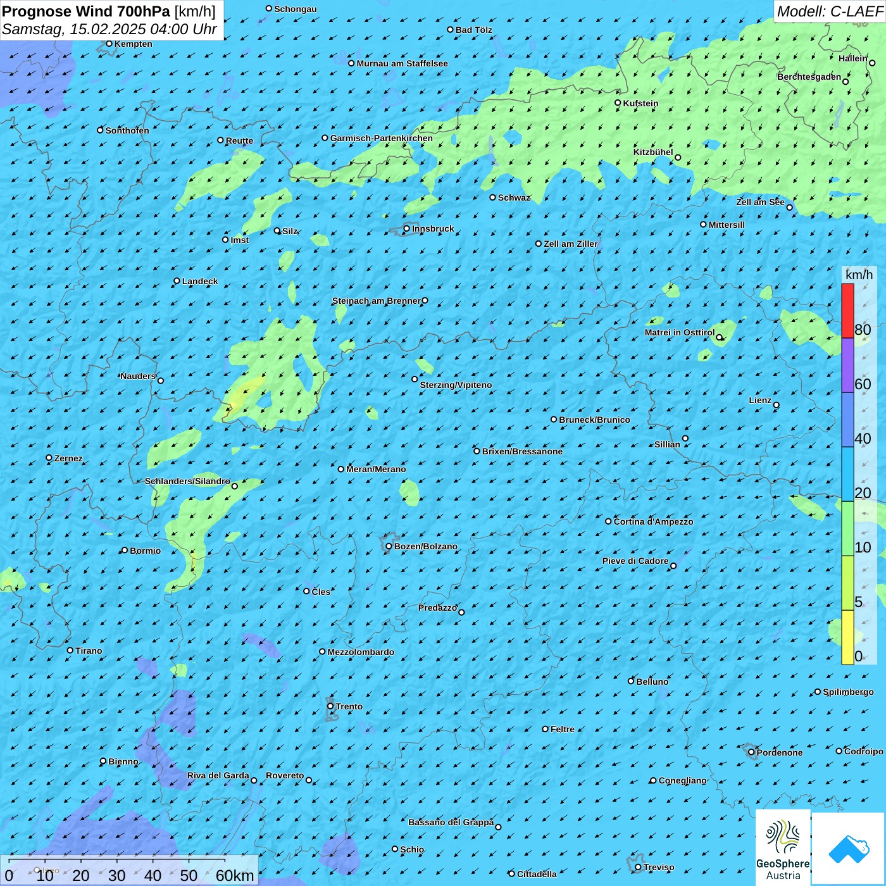The width and height of the screenshot is (886, 886).
Task: Click the Kitzbühel marker circle
Action: click(x=678, y=158)
